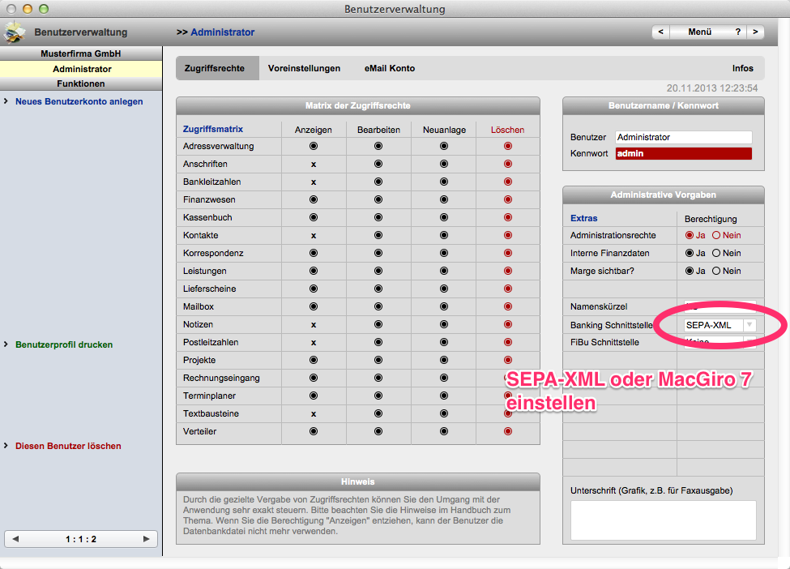Select Nein for Interne Finanzdaten
The height and width of the screenshot is (569, 790).
[716, 253]
